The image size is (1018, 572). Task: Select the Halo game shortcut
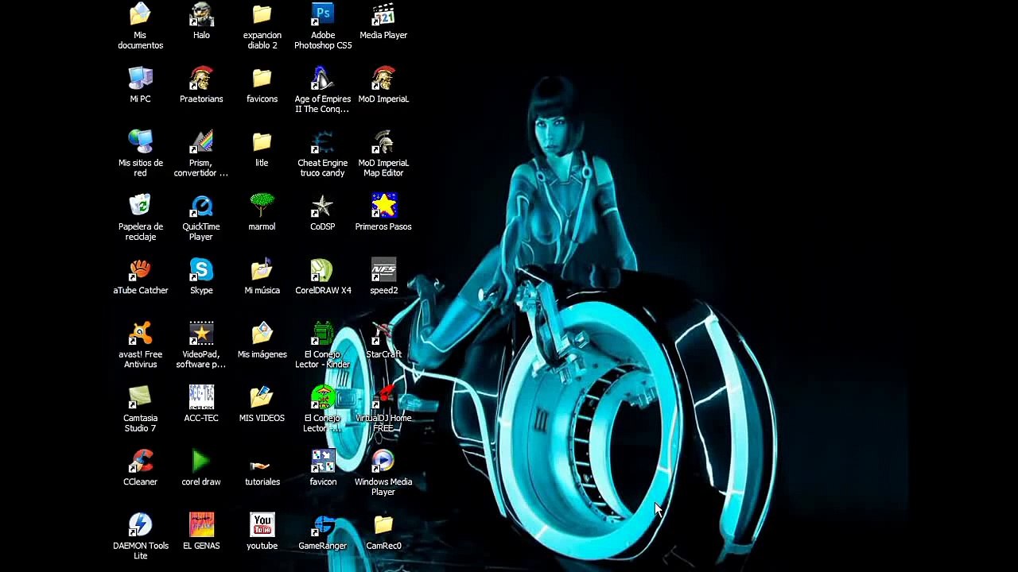coord(201,14)
